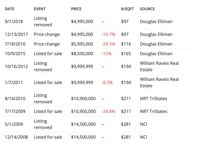
Task: Click the DATE column header
Action: (10, 9)
